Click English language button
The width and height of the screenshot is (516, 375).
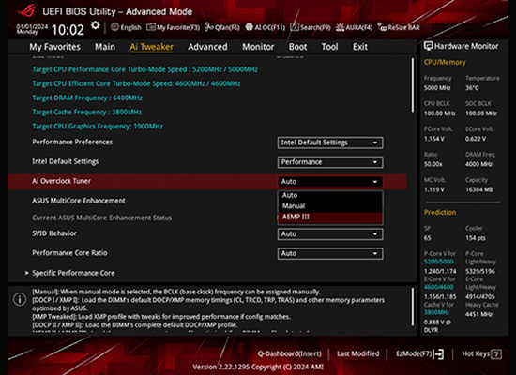coord(126,27)
